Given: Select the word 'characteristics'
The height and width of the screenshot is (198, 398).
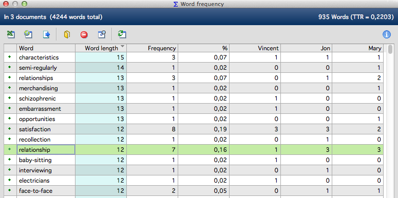Looking at the screenshot, I should [39, 57].
